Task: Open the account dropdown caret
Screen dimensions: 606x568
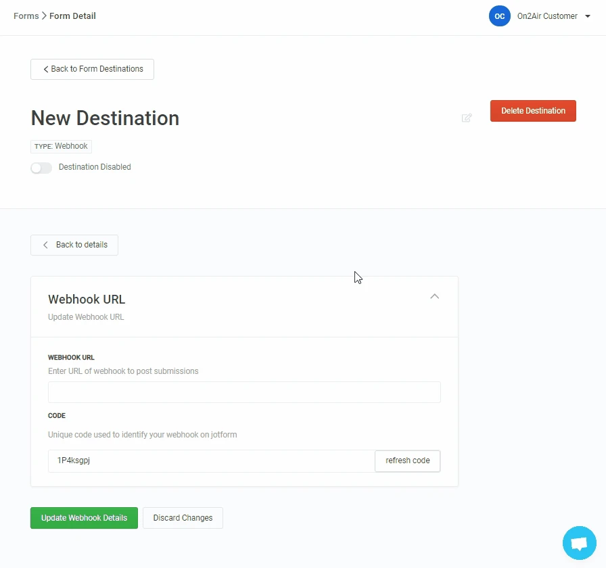Action: 588,17
